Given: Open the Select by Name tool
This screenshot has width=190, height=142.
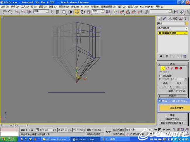Looking at the screenshot, I should (58, 12).
